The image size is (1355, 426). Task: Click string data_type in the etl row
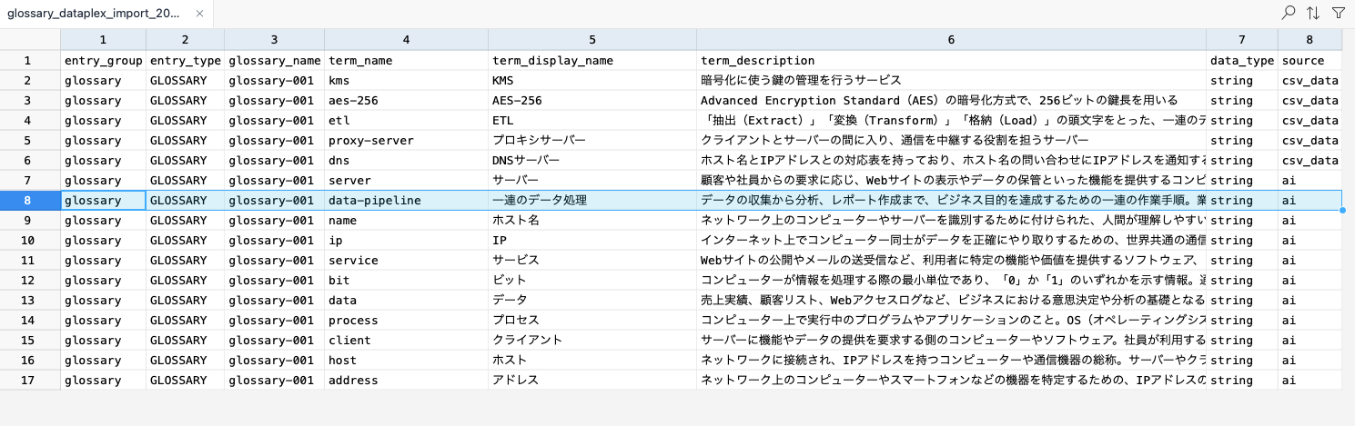tap(1242, 121)
